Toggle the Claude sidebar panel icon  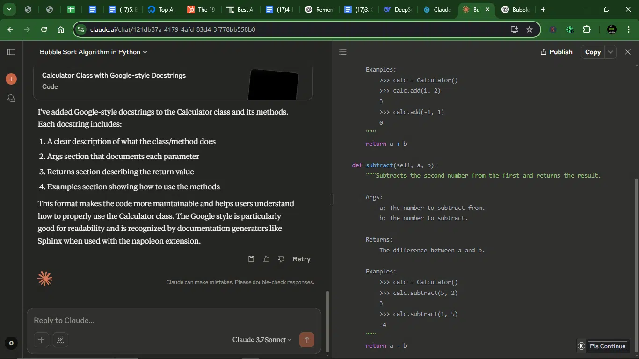click(x=11, y=52)
